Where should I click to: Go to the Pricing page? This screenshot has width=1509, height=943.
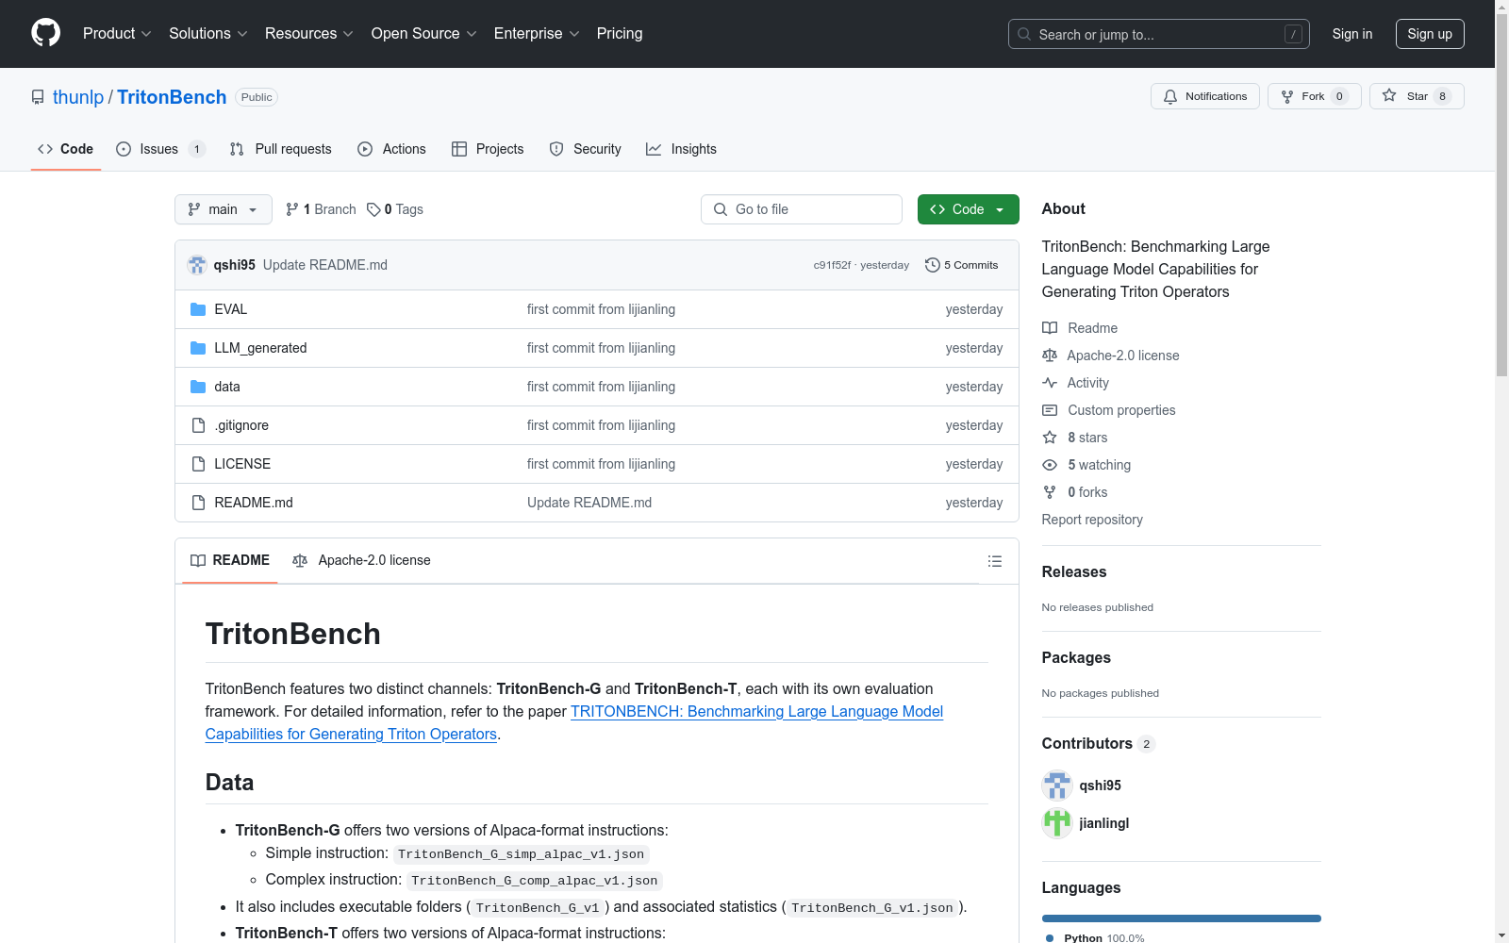coord(620,34)
